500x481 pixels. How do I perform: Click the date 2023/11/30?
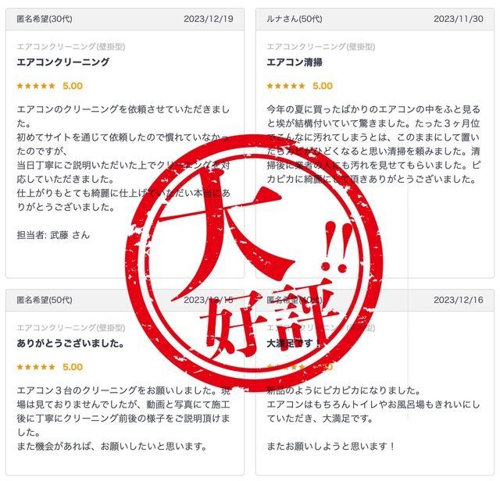coord(459,19)
